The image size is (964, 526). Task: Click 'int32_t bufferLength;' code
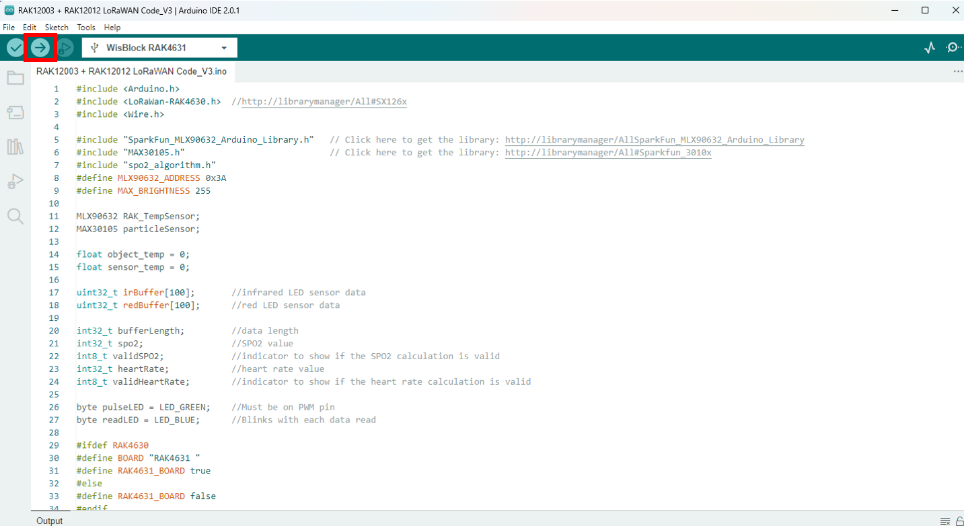pos(131,331)
